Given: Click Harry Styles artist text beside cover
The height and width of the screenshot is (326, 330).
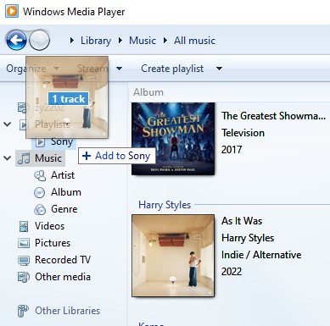Looking at the screenshot, I should [x=248, y=238].
